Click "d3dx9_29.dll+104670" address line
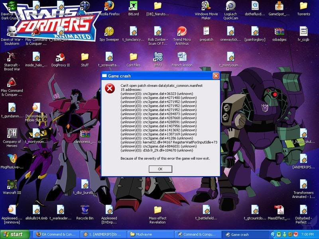Viewport: 319px width, 239px height. [x=157, y=151]
